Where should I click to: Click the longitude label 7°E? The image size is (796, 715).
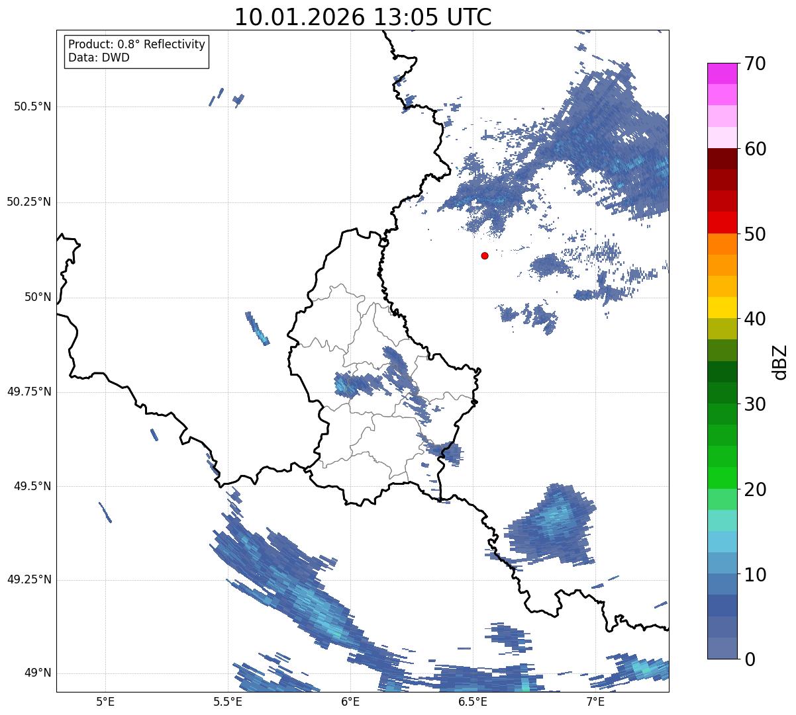(595, 701)
